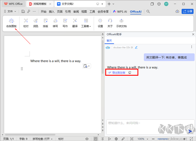
Task: Click 拼写检查: 打开 status dropdown
Action: [x=42, y=139]
